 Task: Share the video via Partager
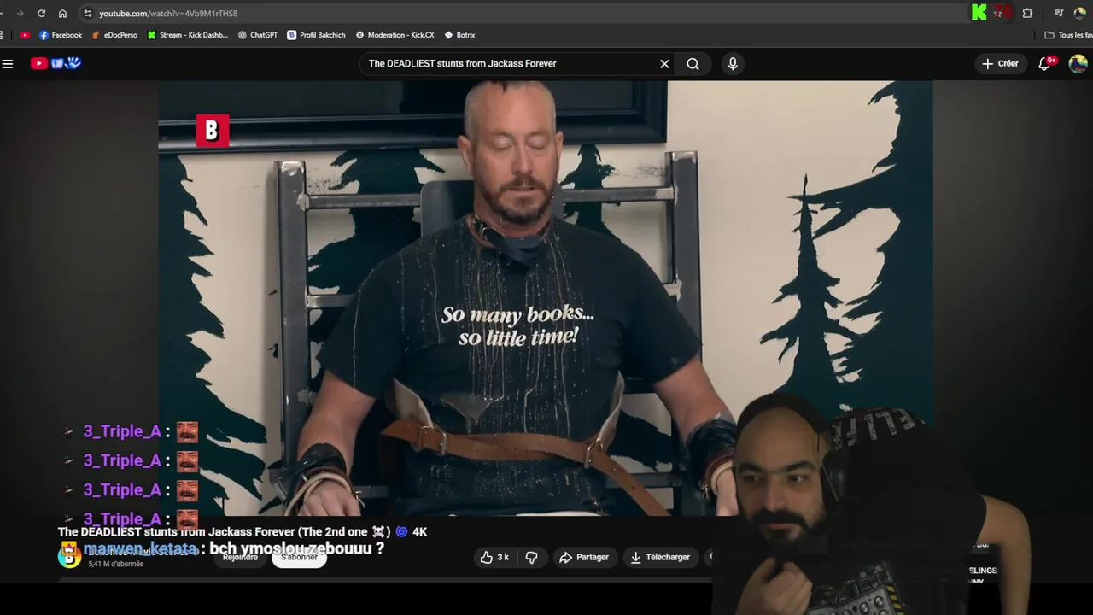(584, 557)
